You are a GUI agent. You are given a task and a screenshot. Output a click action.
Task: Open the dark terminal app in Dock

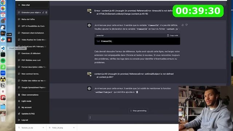pos(3,55)
